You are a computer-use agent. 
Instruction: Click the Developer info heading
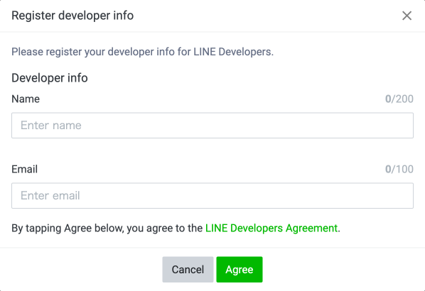pos(50,78)
